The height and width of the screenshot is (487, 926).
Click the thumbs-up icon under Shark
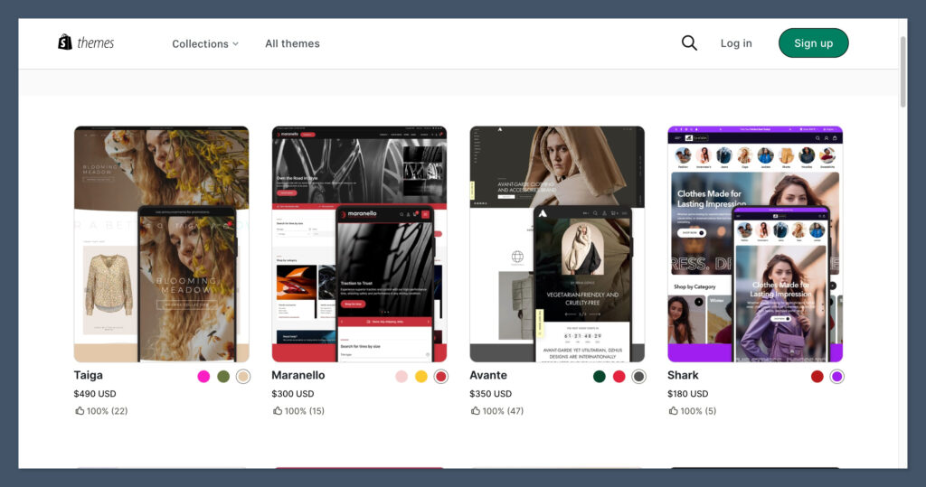pos(674,411)
